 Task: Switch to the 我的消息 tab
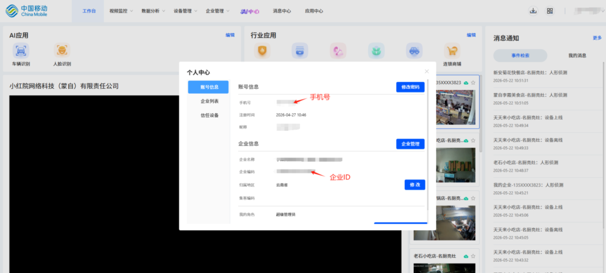click(577, 55)
